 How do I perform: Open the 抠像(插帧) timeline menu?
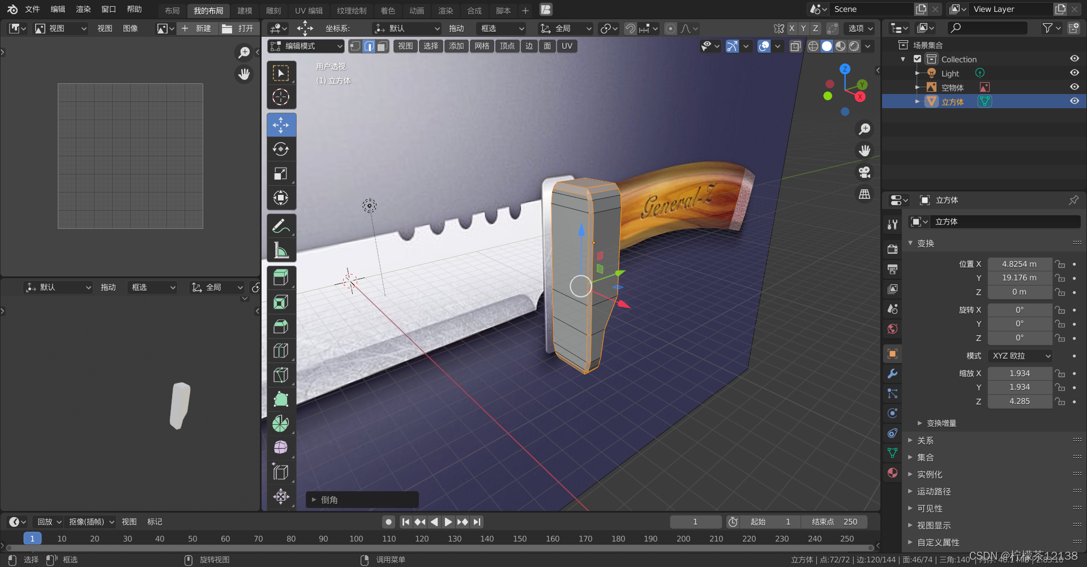pos(91,522)
